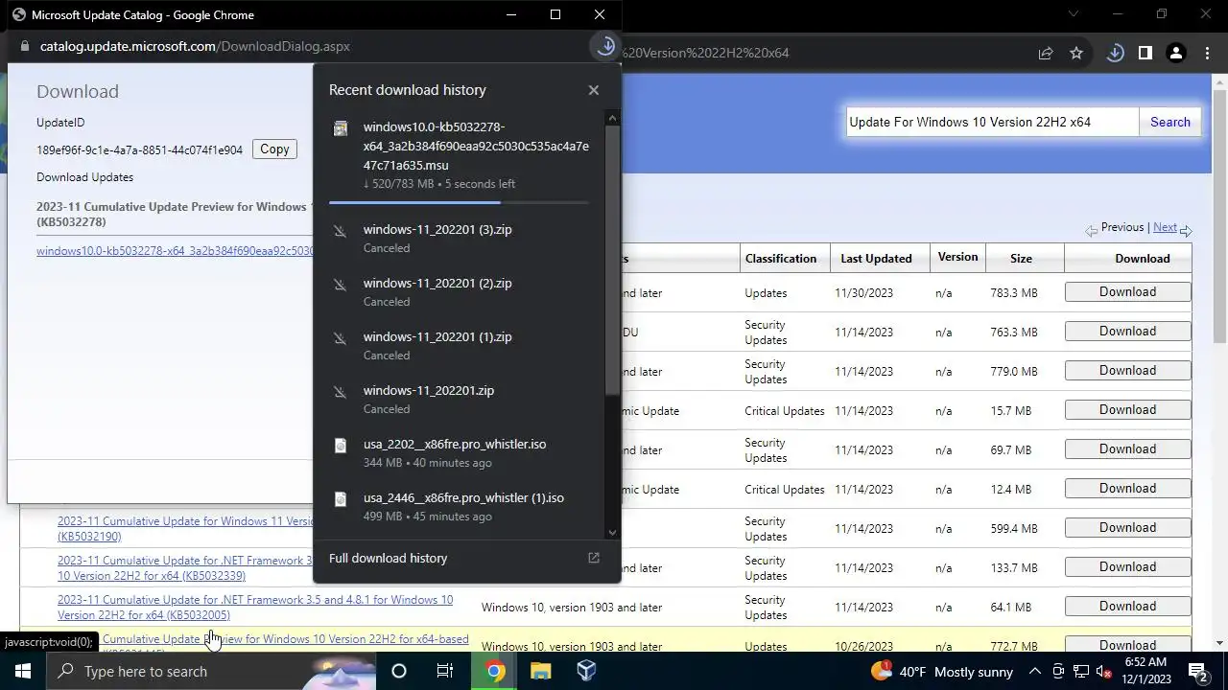Bookmark the page with the star icon
Image resolution: width=1228 pixels, height=690 pixels.
[x=1076, y=53]
